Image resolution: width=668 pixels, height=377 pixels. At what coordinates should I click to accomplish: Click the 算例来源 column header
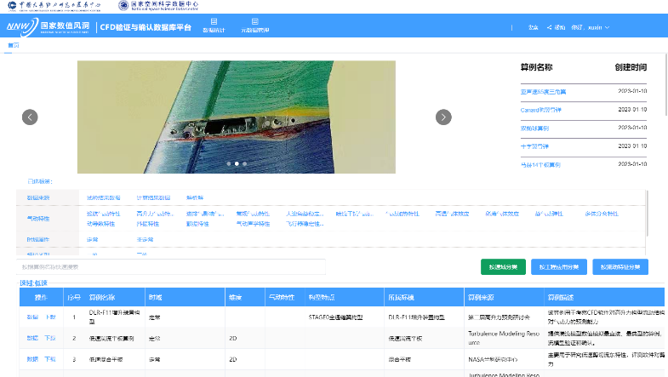point(481,297)
